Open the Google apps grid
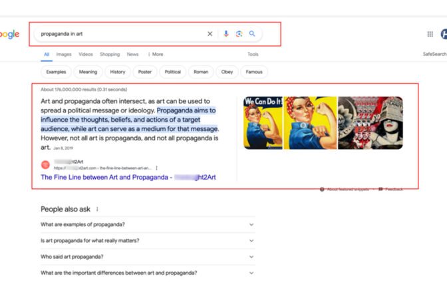The image size is (447, 298). [x=430, y=34]
